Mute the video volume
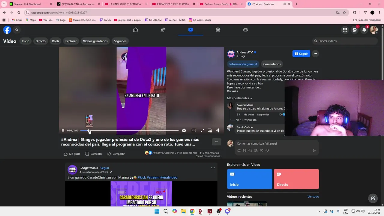Viewport: 384px width, 216px height. pos(218,130)
